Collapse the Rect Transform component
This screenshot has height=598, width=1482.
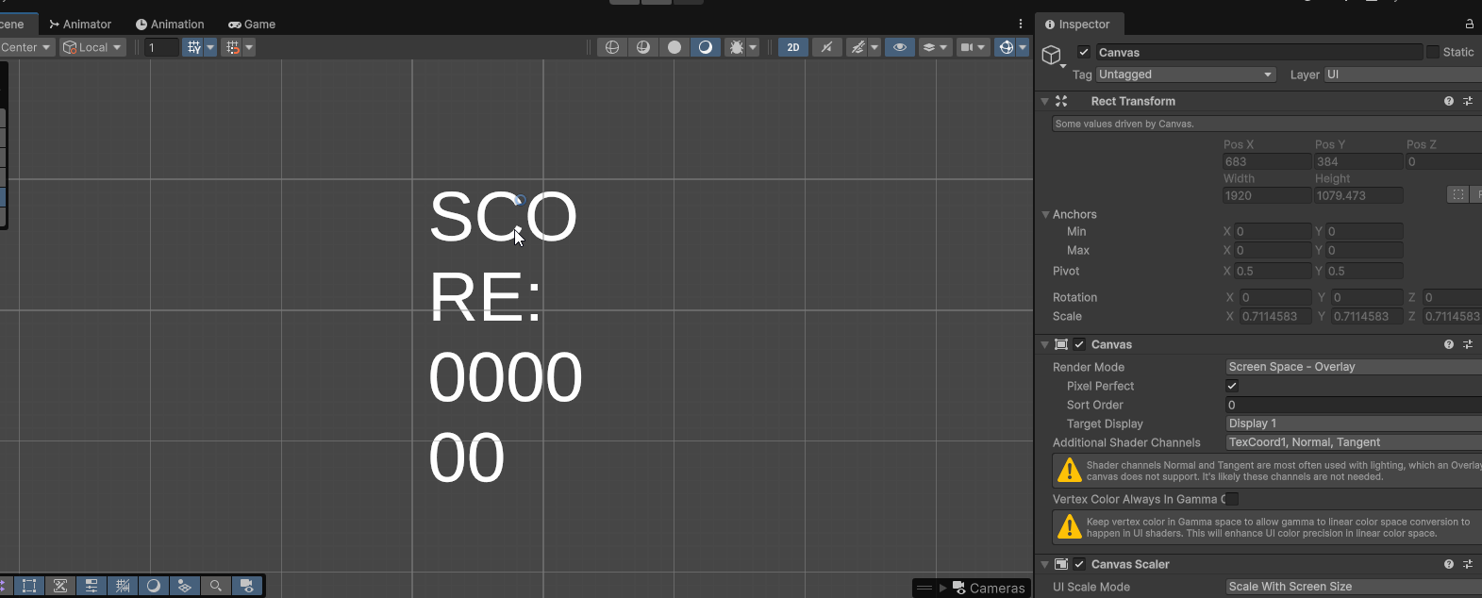1044,101
